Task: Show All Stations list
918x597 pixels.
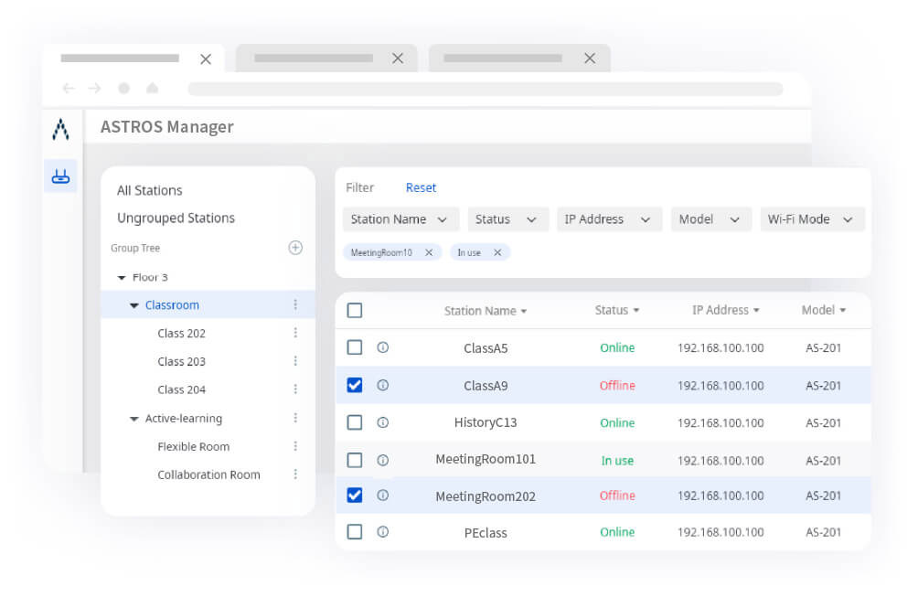Action: tap(149, 190)
